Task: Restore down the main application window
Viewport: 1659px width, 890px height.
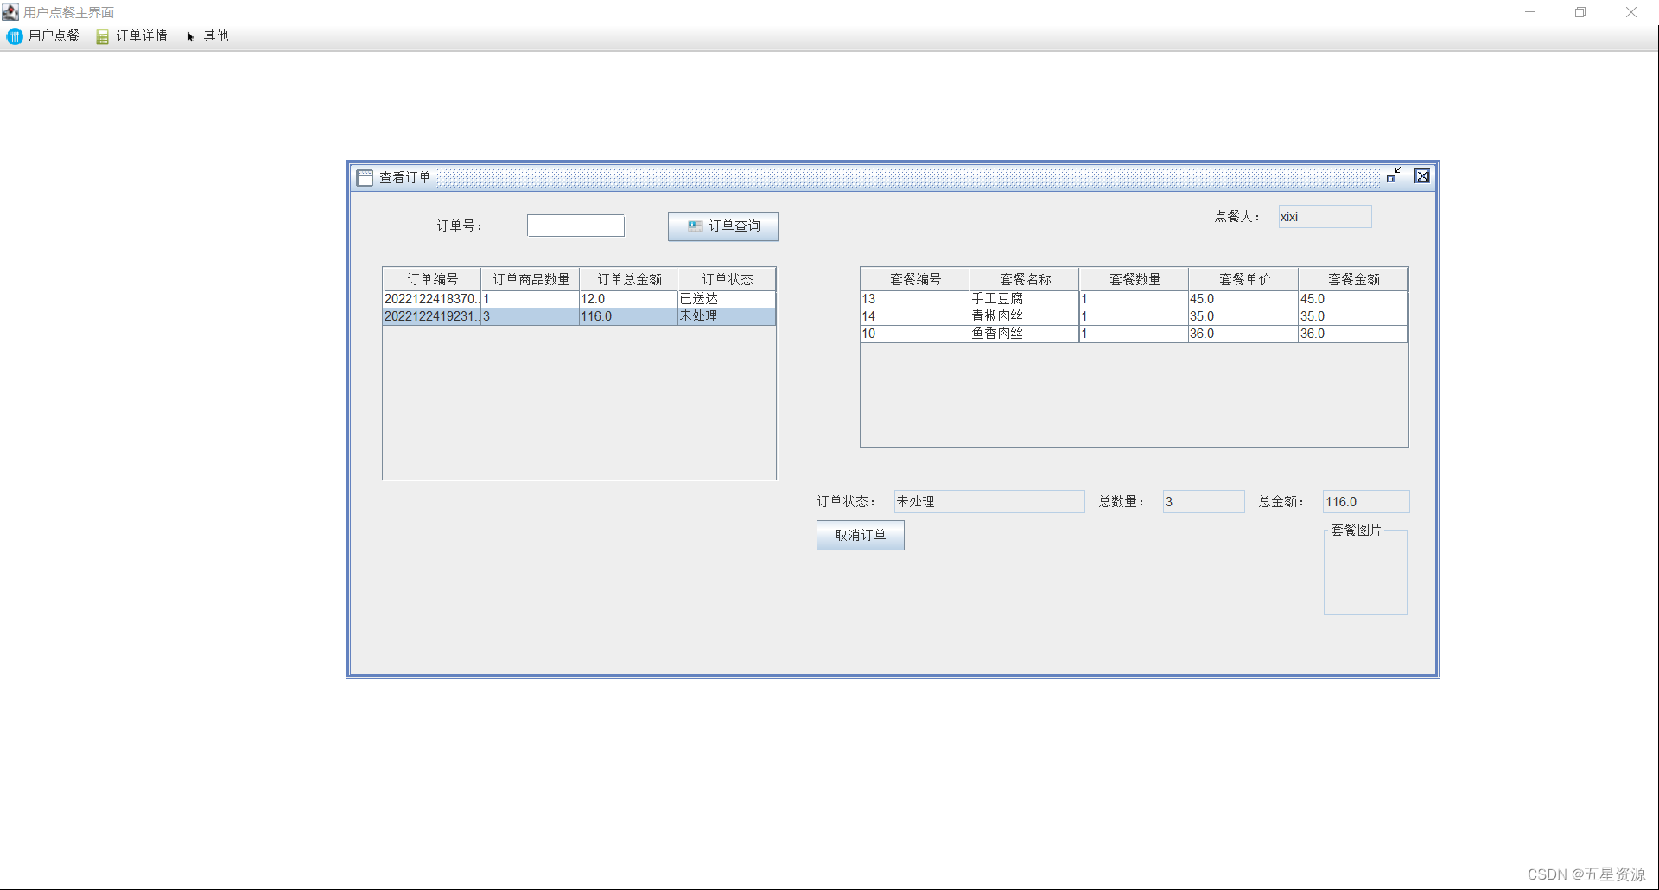Action: click(x=1580, y=12)
